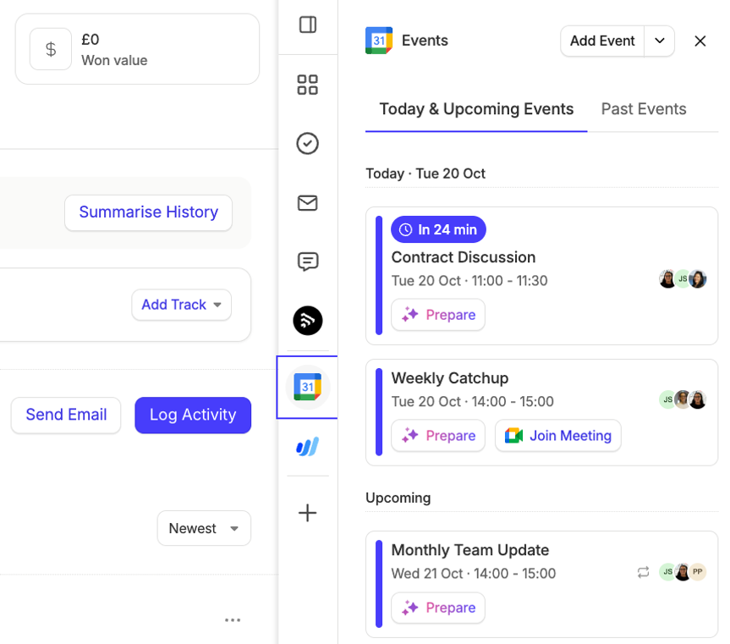Click attendee avatars on Contract Discussion
This screenshot has width=730, height=644.
point(683,279)
